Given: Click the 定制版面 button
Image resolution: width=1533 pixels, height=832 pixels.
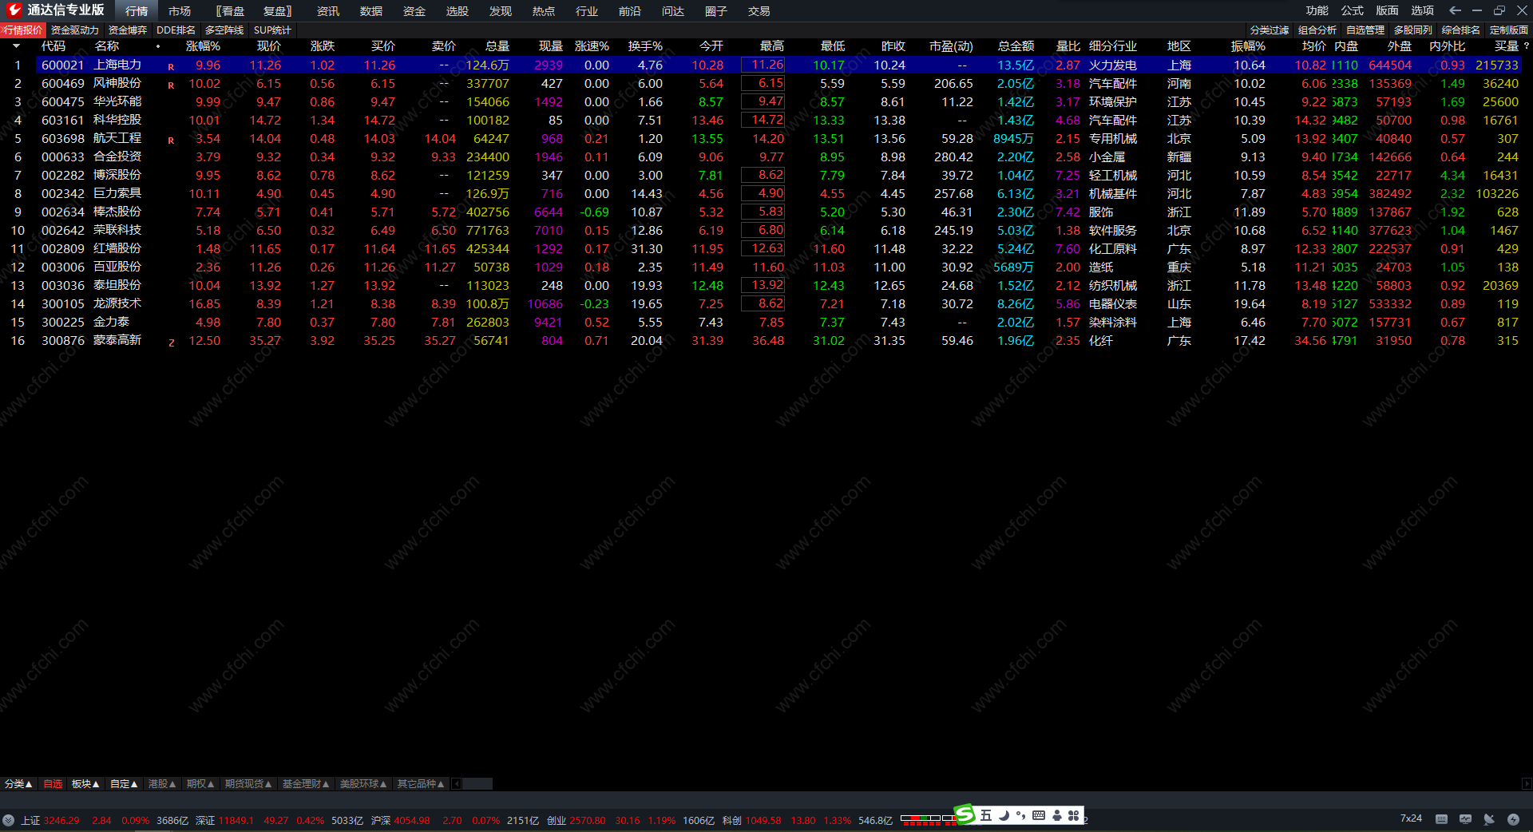Looking at the screenshot, I should (x=1509, y=30).
